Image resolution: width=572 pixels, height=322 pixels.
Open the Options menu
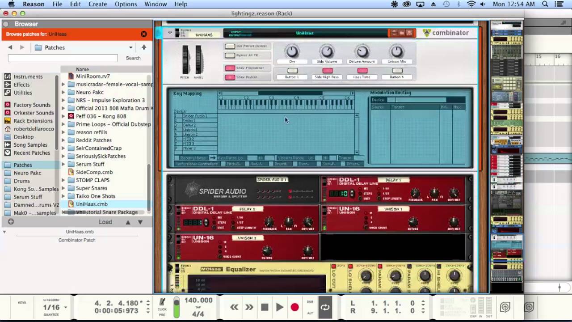[x=126, y=4]
